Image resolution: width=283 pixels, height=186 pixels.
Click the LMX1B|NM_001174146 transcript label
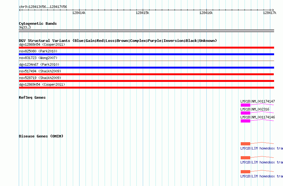coord(258,117)
